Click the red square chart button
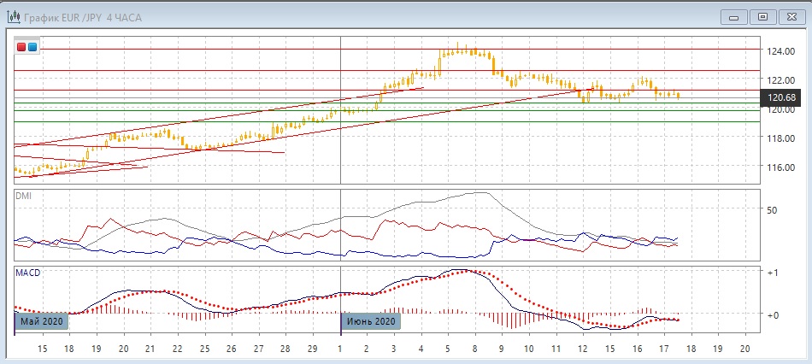 tap(22, 47)
